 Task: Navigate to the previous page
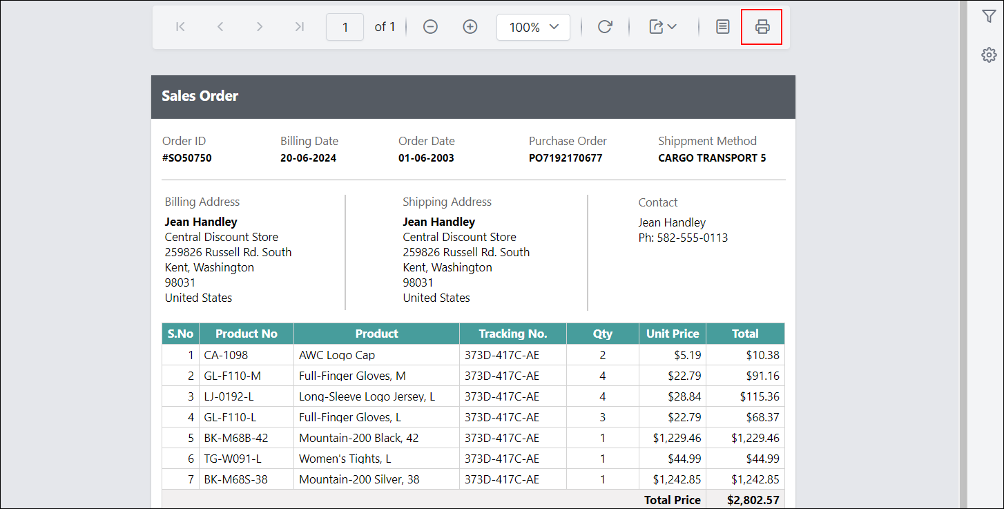point(220,26)
